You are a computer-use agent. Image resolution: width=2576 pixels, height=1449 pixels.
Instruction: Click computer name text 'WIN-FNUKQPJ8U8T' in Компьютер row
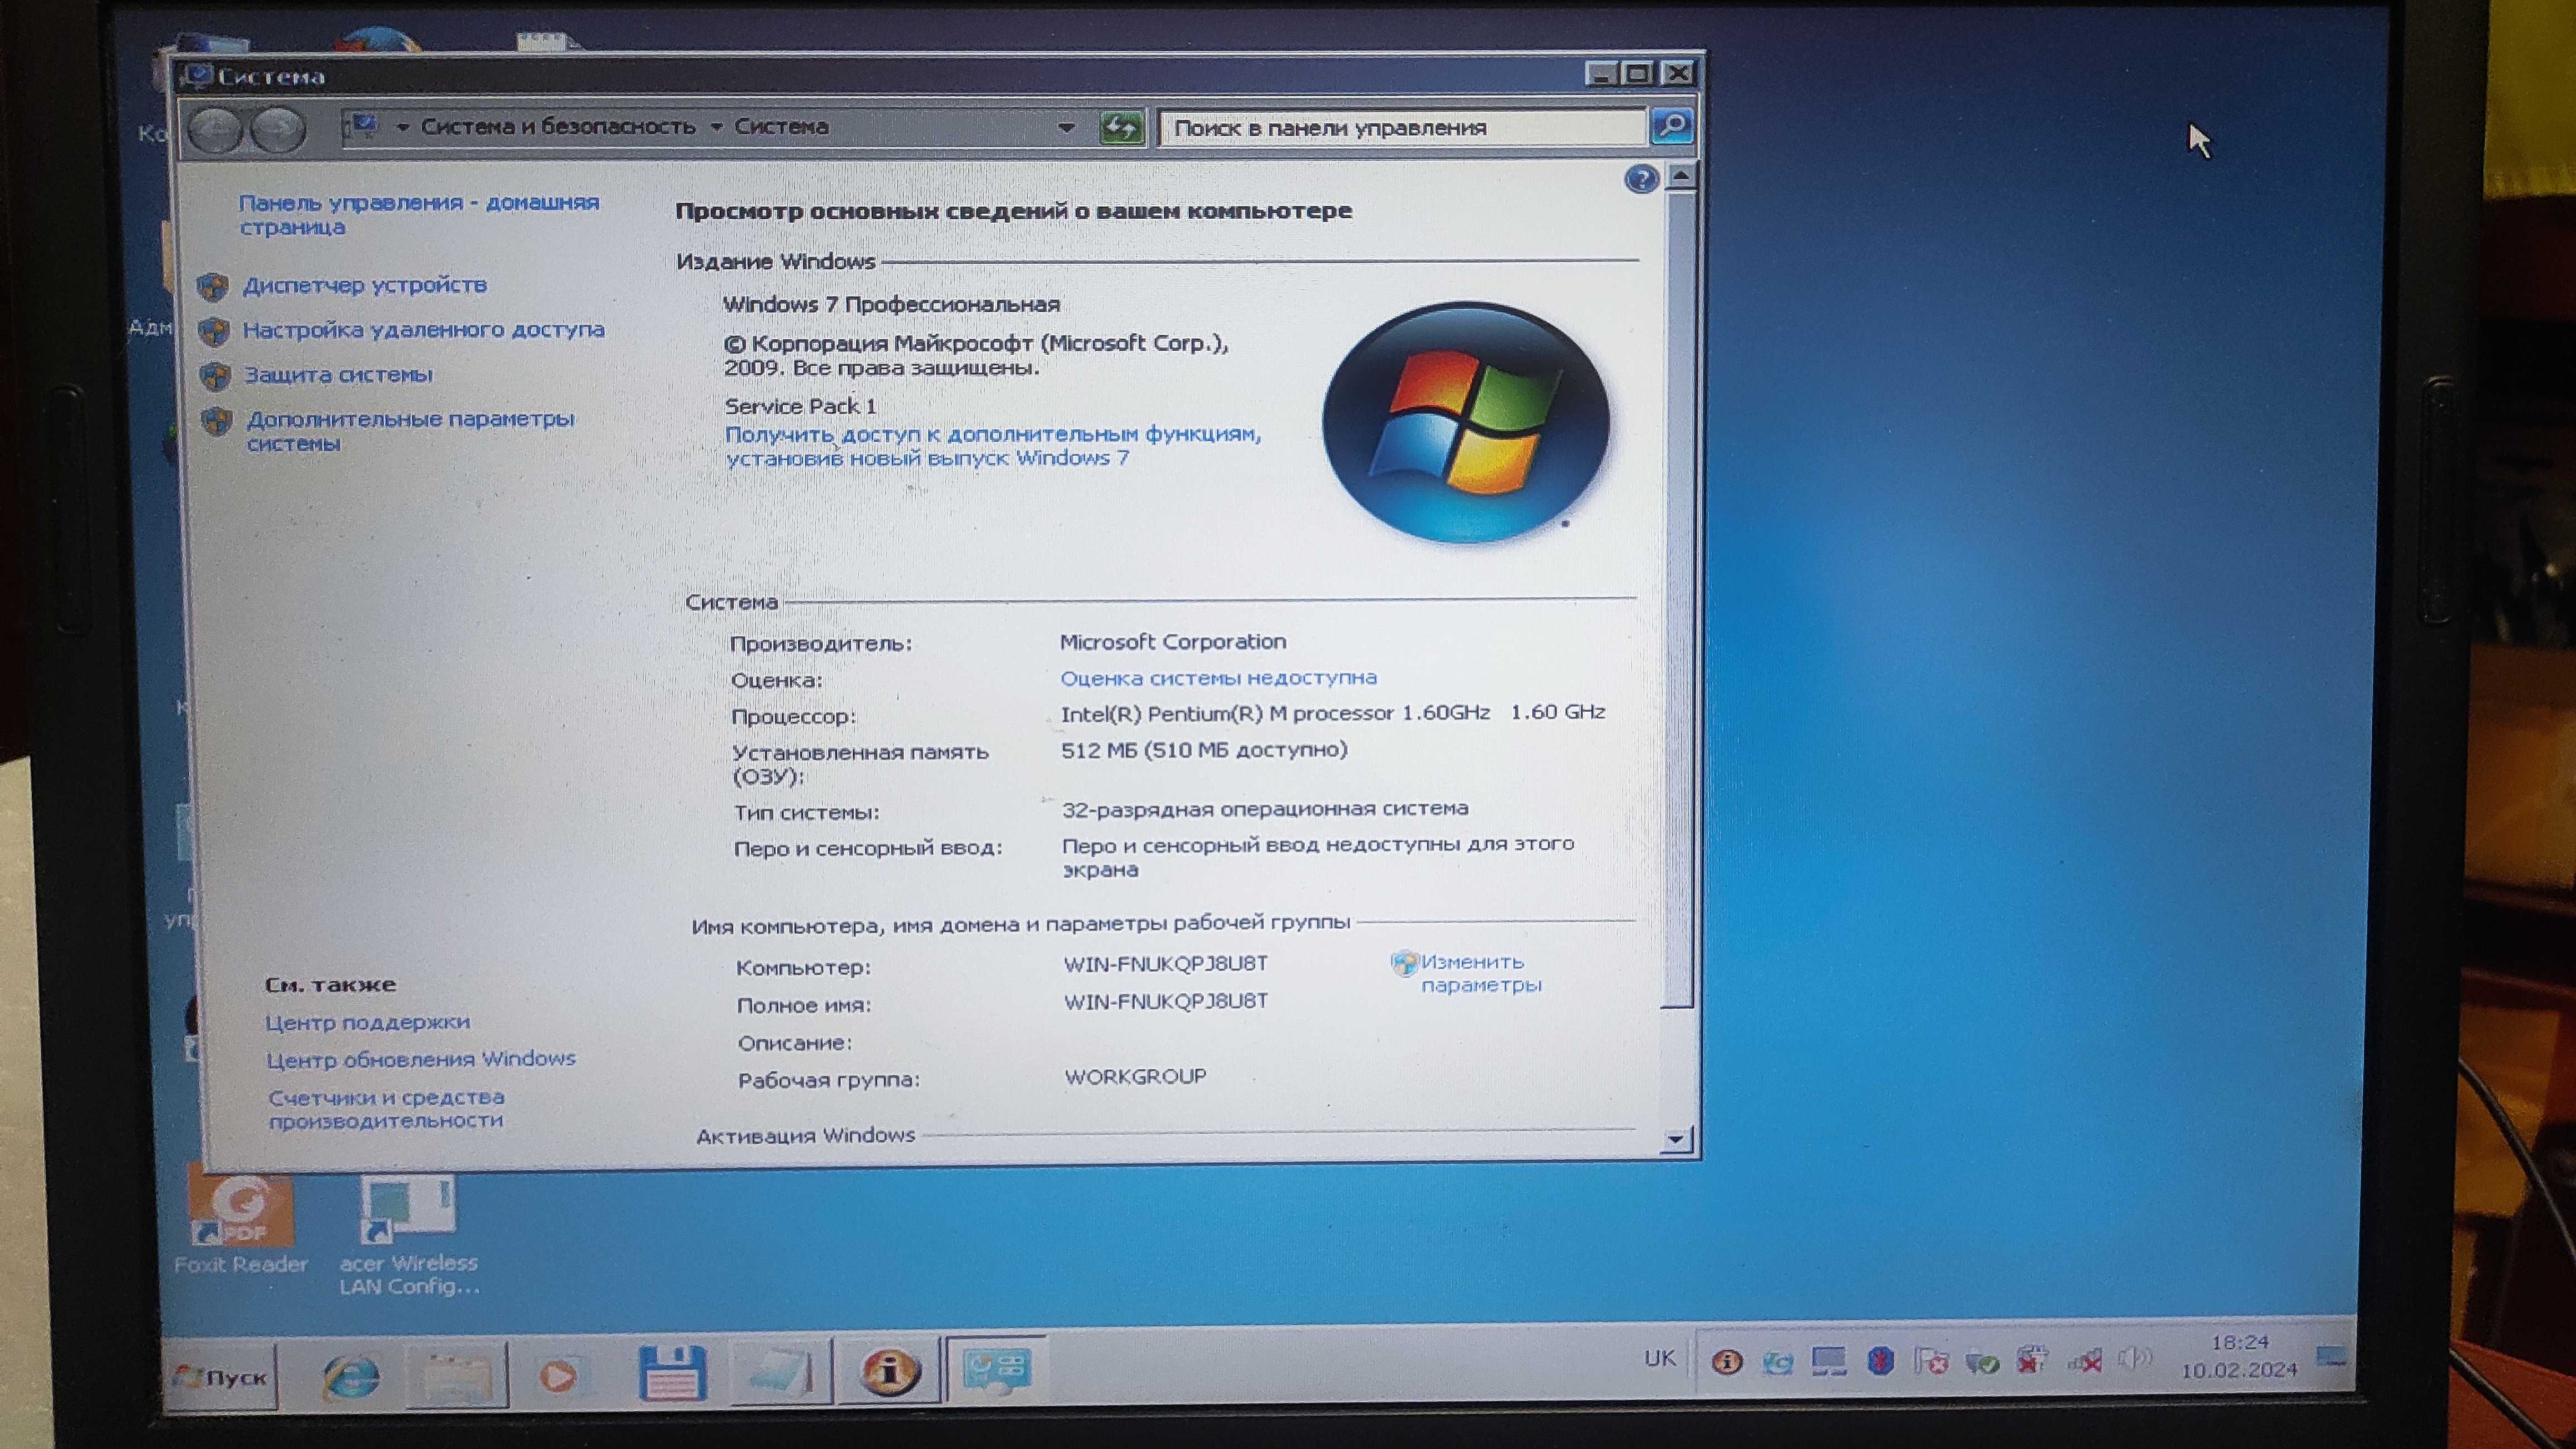pos(1166,964)
